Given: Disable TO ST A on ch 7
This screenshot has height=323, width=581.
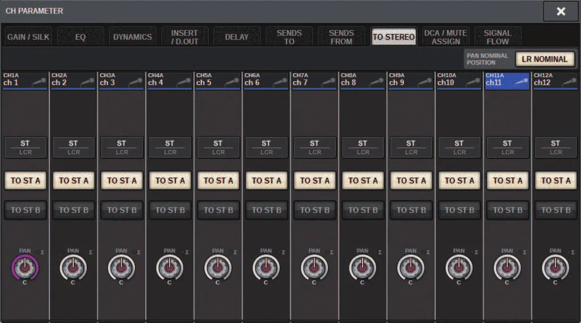Looking at the screenshot, I should [314, 181].
